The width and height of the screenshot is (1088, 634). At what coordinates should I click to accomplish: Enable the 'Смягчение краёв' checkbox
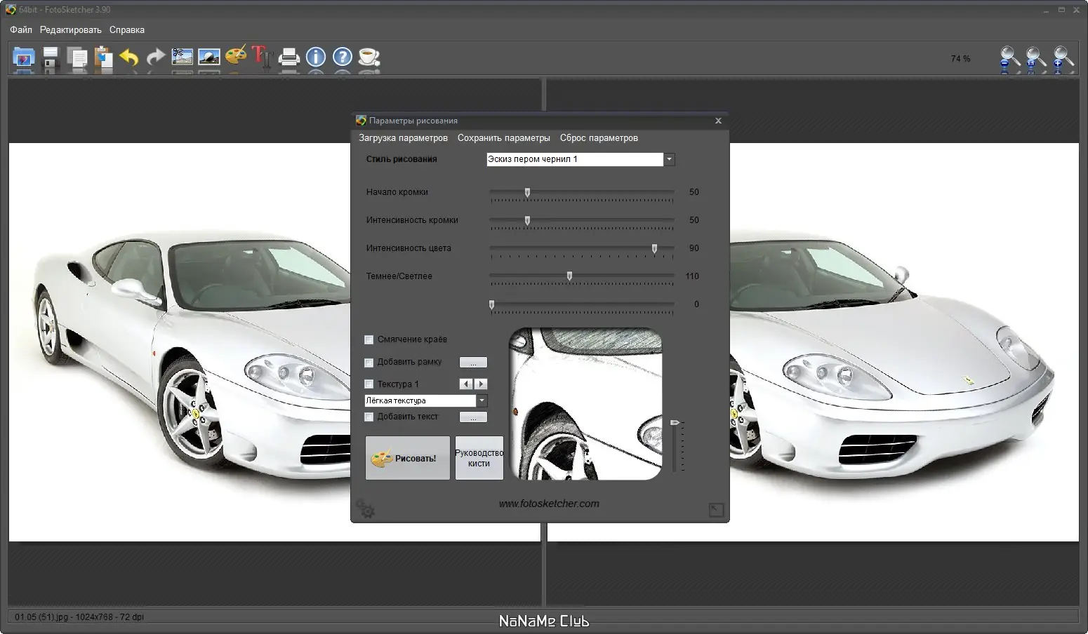369,340
